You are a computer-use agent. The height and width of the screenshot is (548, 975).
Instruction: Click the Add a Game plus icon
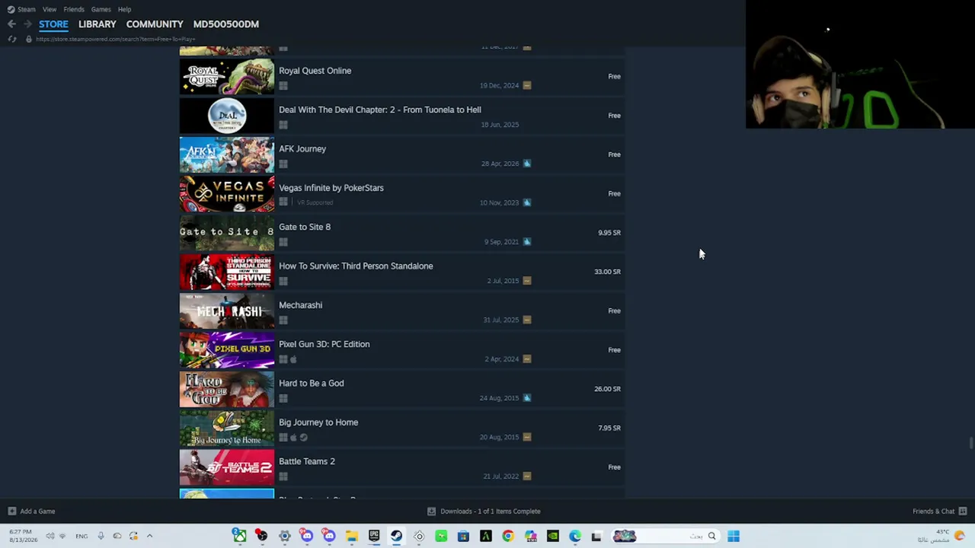(11, 511)
